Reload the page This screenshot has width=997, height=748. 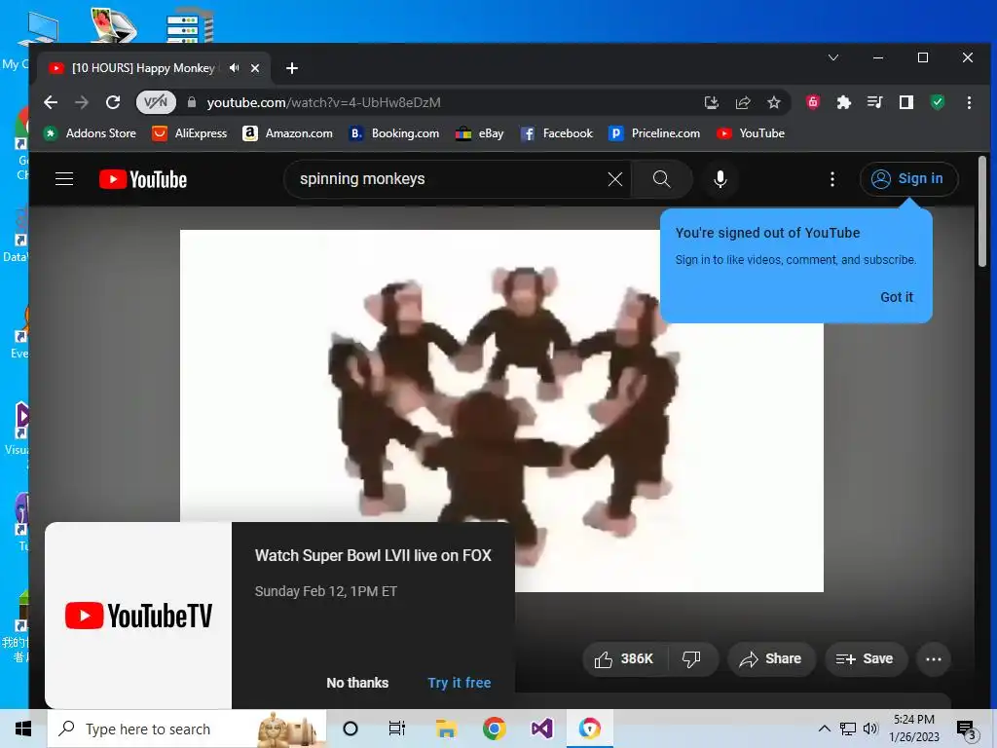(x=113, y=102)
